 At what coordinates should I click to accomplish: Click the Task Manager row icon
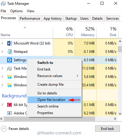10,68
